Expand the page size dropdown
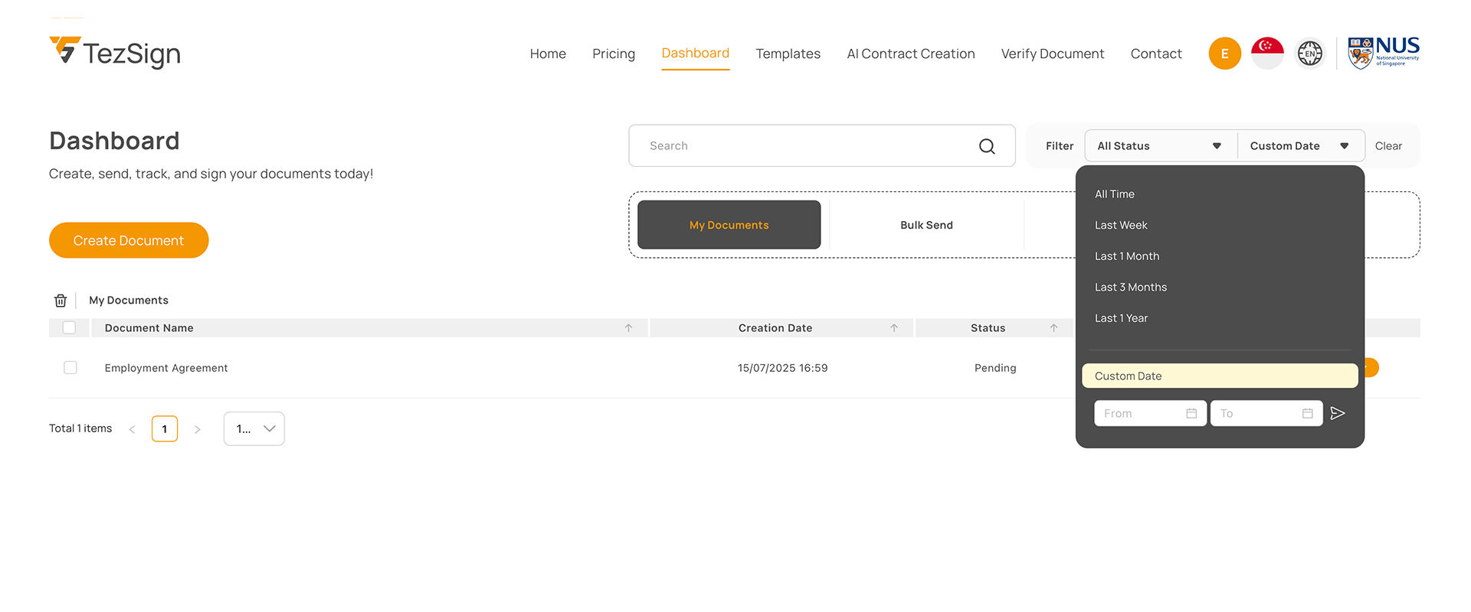This screenshot has width=1471, height=612. [x=254, y=429]
